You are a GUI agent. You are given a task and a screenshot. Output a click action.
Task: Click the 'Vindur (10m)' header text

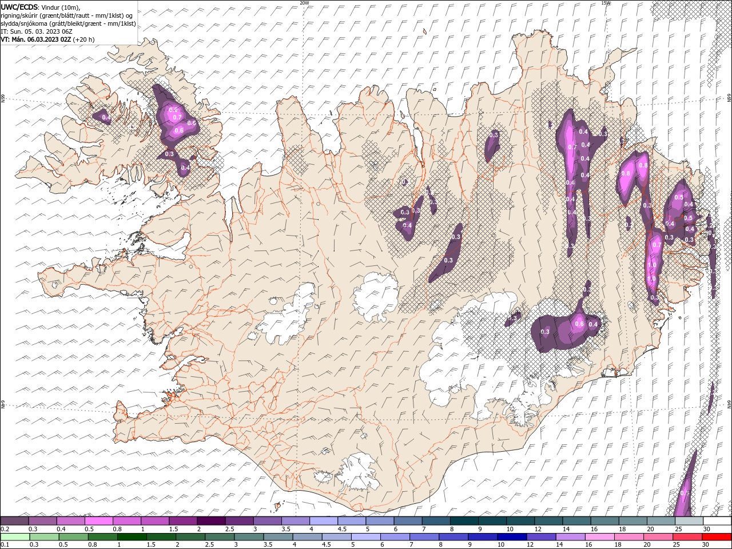coord(61,7)
